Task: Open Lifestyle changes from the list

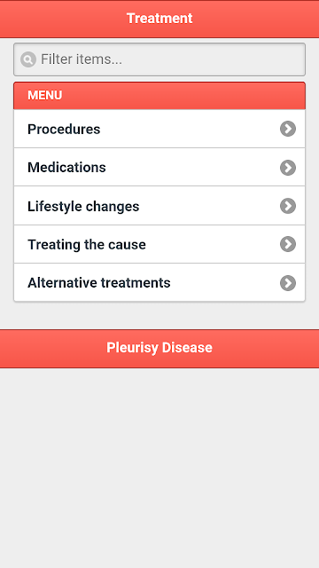Action: pos(159,206)
